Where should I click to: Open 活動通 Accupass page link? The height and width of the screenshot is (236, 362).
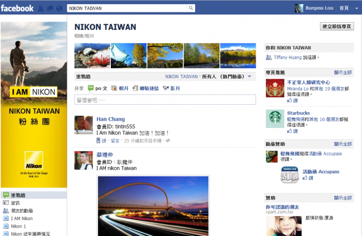tap(321, 171)
